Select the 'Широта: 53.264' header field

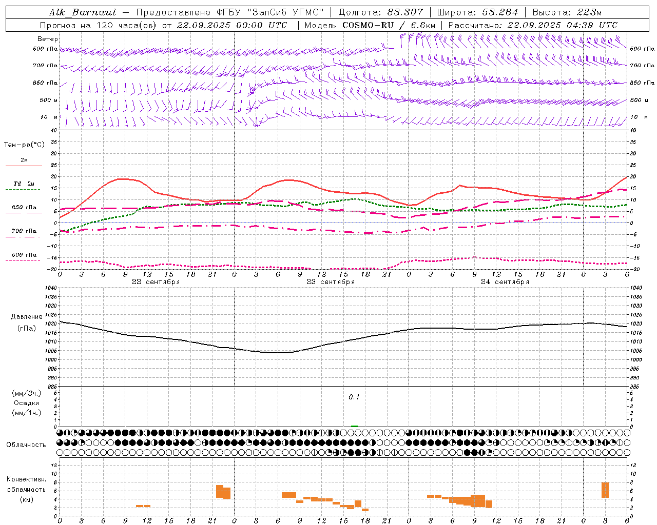click(477, 12)
